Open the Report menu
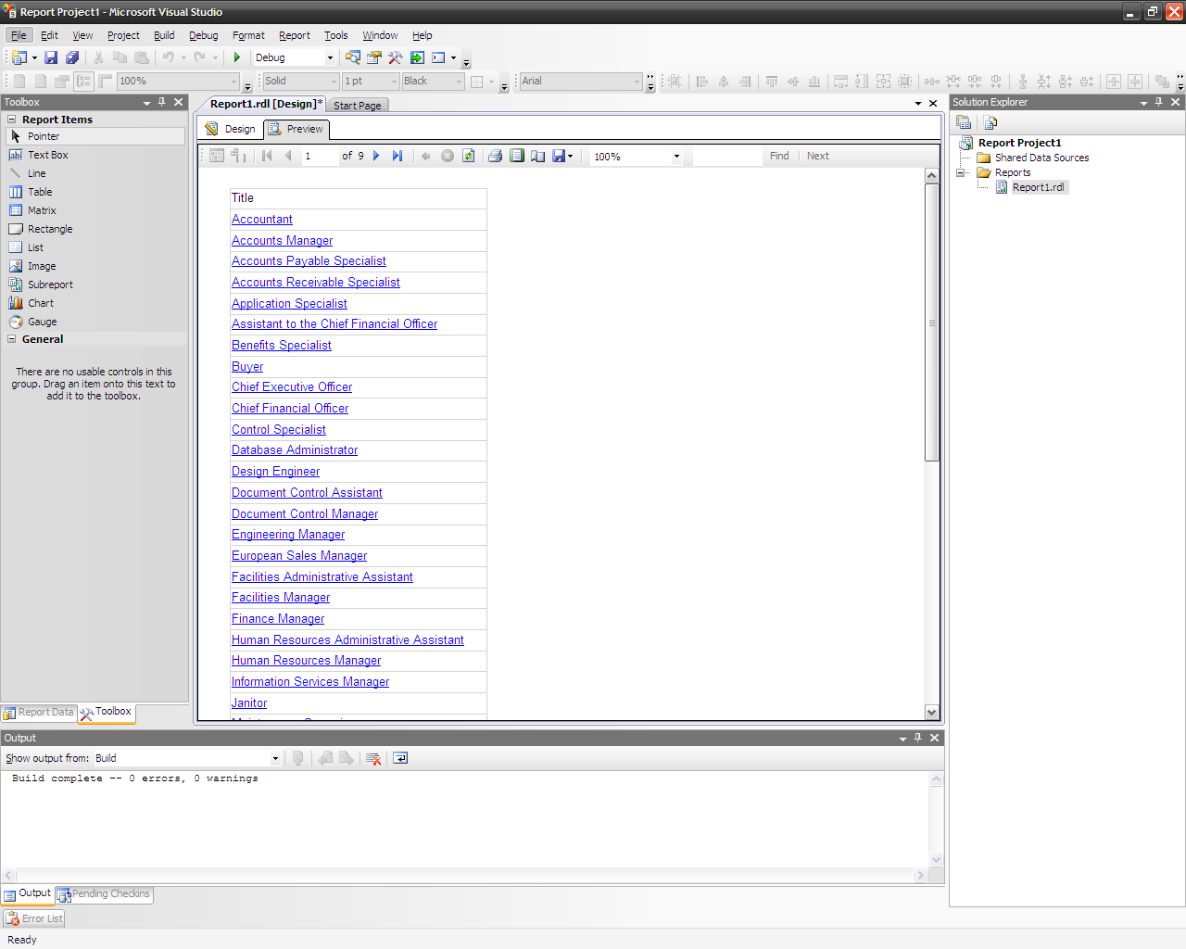The image size is (1186, 949). pos(294,35)
